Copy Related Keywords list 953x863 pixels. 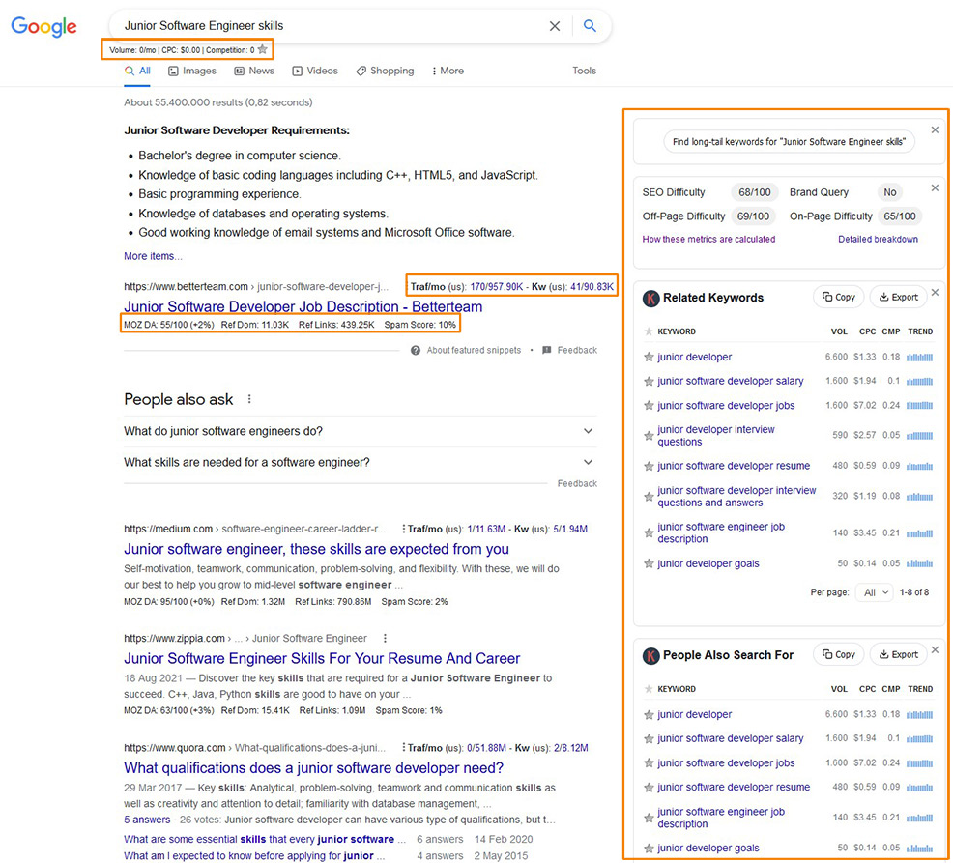tap(838, 297)
